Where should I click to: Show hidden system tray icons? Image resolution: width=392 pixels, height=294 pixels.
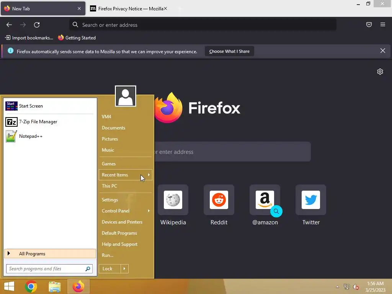tap(338, 287)
